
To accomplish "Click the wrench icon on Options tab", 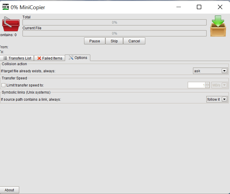I will click(x=71, y=57).
